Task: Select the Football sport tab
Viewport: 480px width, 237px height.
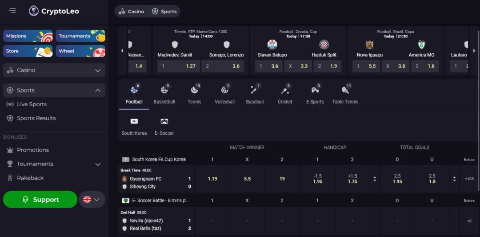Action: click(x=134, y=94)
